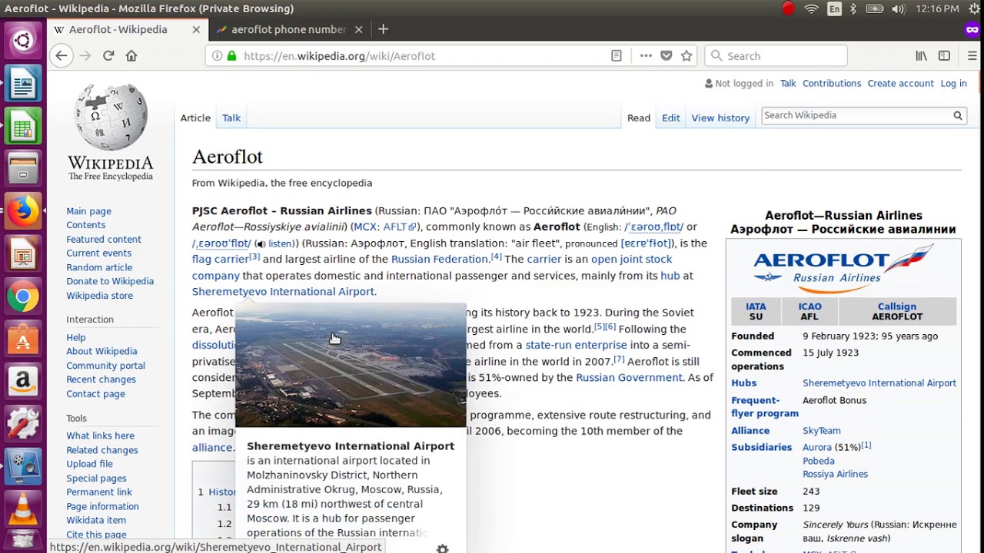Click the Russian Federation link
The width and height of the screenshot is (984, 553).
(440, 260)
